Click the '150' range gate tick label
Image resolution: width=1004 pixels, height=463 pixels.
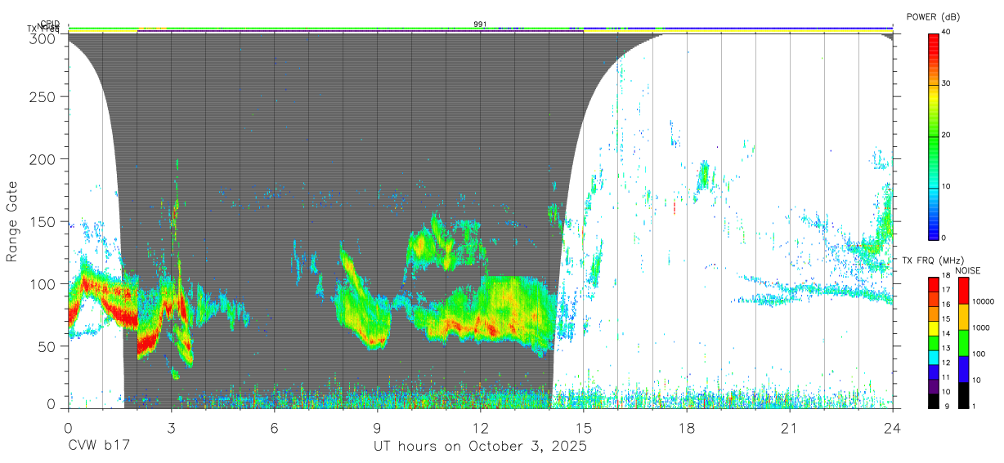[44, 221]
